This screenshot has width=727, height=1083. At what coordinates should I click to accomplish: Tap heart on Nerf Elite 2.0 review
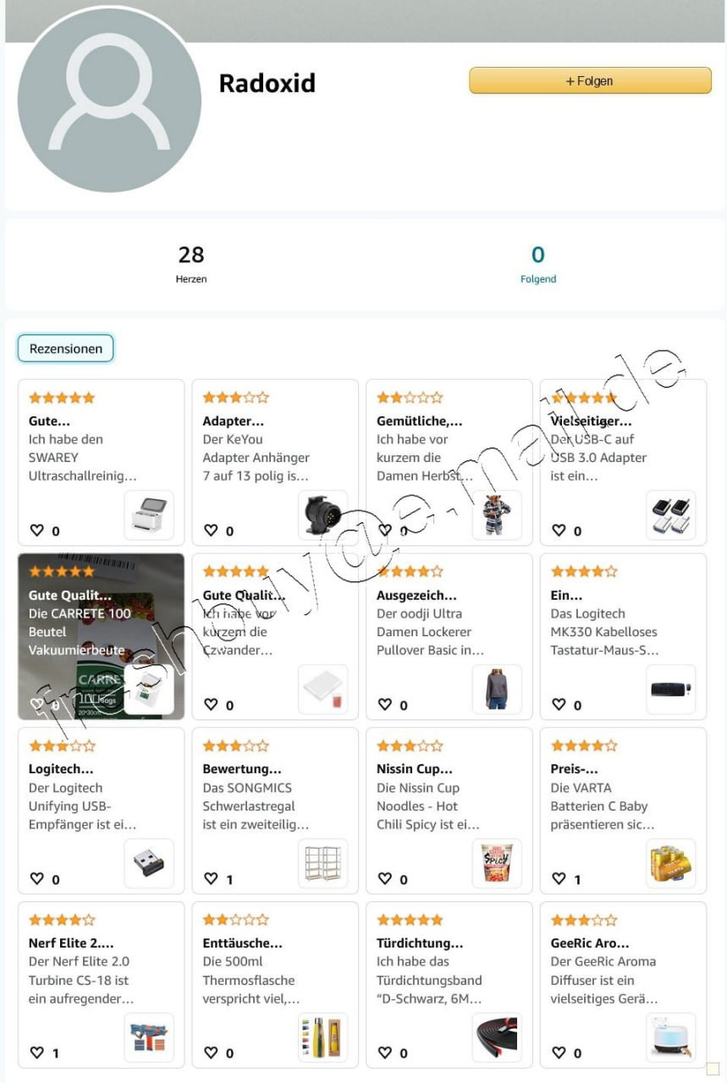click(x=36, y=1053)
